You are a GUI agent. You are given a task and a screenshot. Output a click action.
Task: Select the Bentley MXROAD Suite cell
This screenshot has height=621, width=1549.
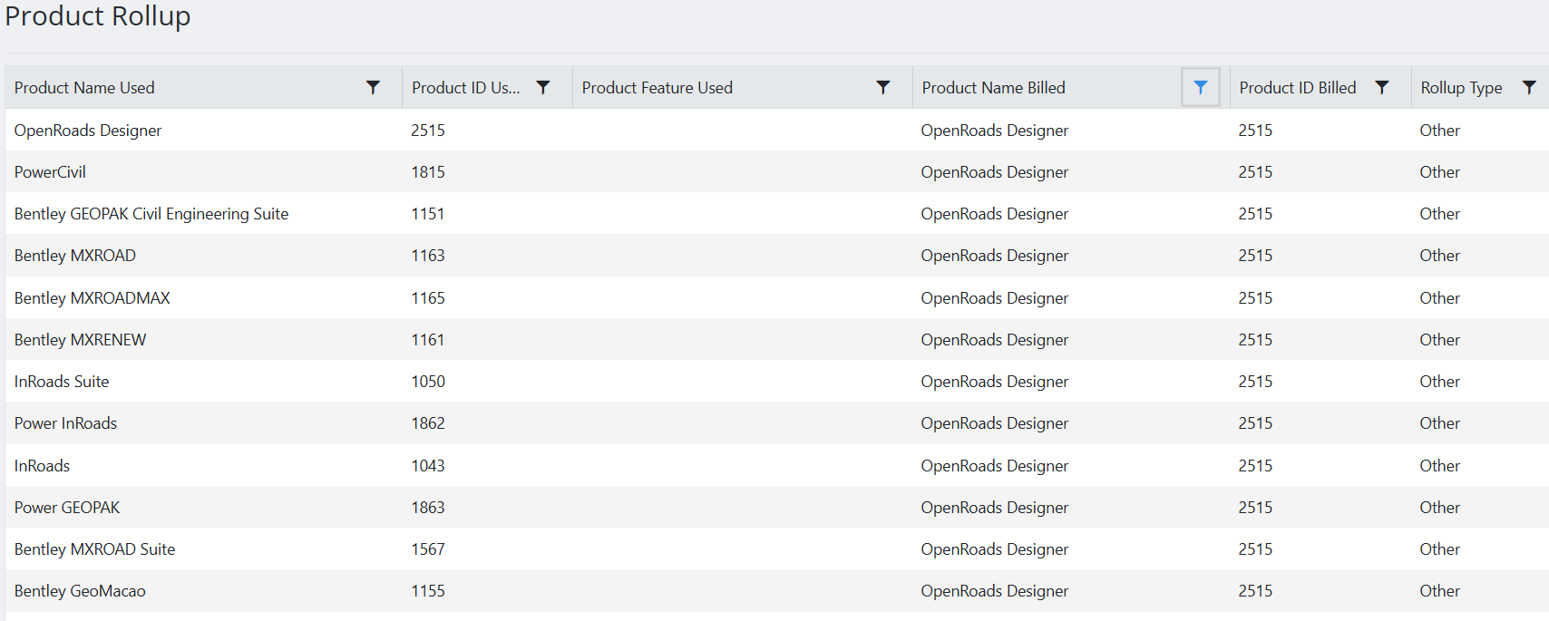click(95, 549)
